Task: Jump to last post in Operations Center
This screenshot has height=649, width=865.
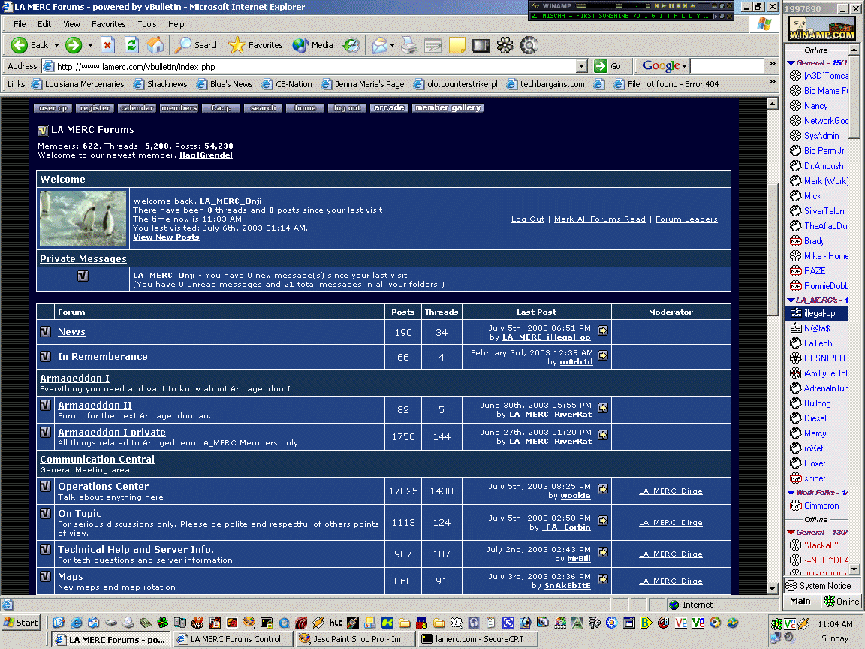Action: click(603, 490)
